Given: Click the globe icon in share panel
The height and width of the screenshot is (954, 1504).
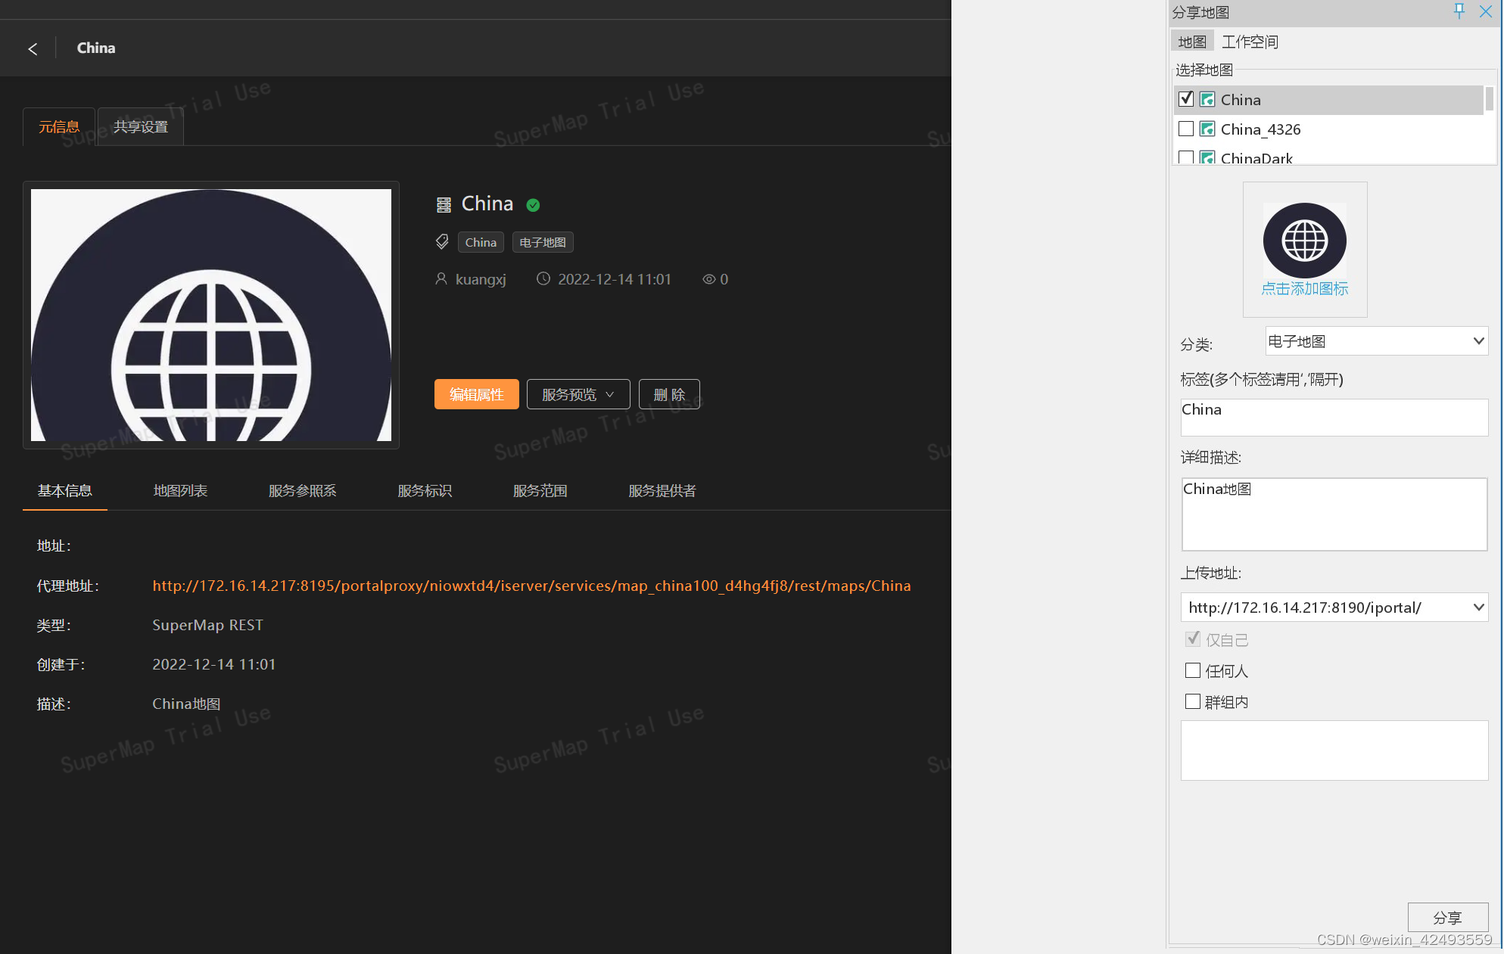Looking at the screenshot, I should (1304, 241).
